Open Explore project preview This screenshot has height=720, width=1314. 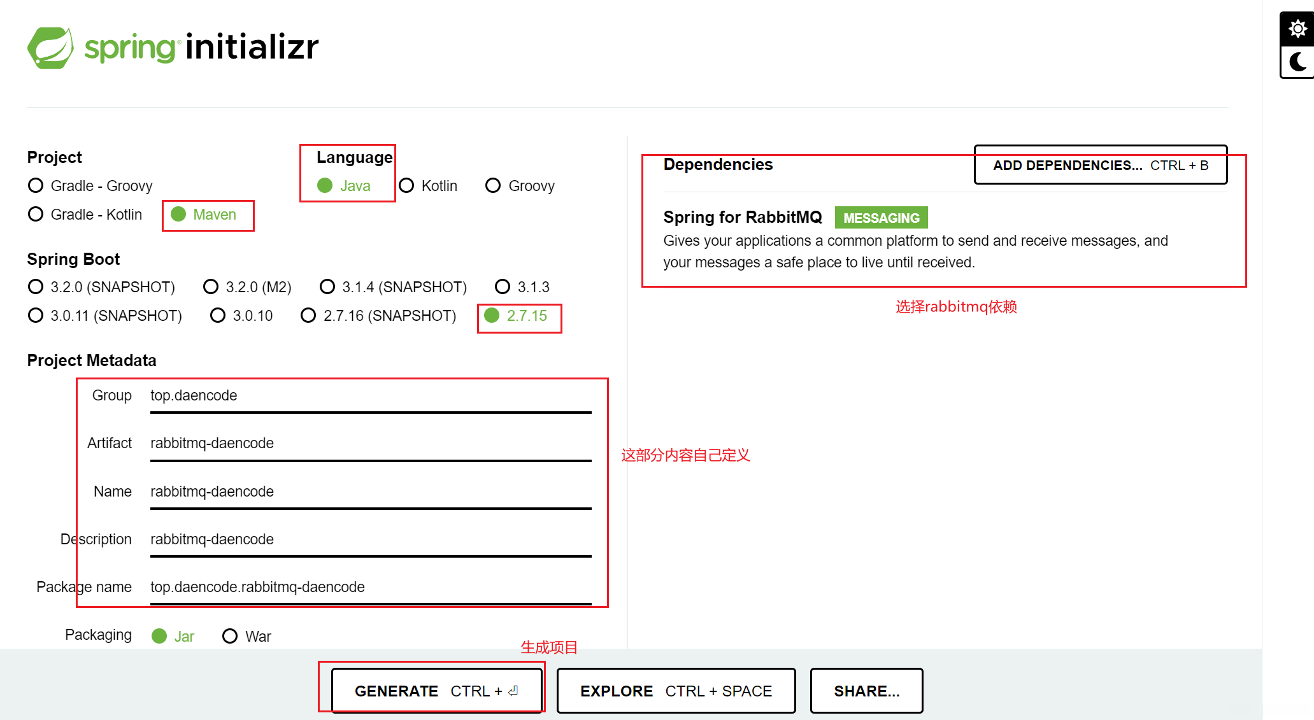pyautogui.click(x=675, y=691)
